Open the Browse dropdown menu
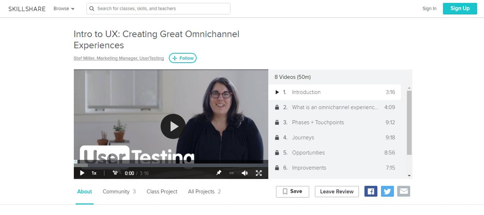 (64, 9)
